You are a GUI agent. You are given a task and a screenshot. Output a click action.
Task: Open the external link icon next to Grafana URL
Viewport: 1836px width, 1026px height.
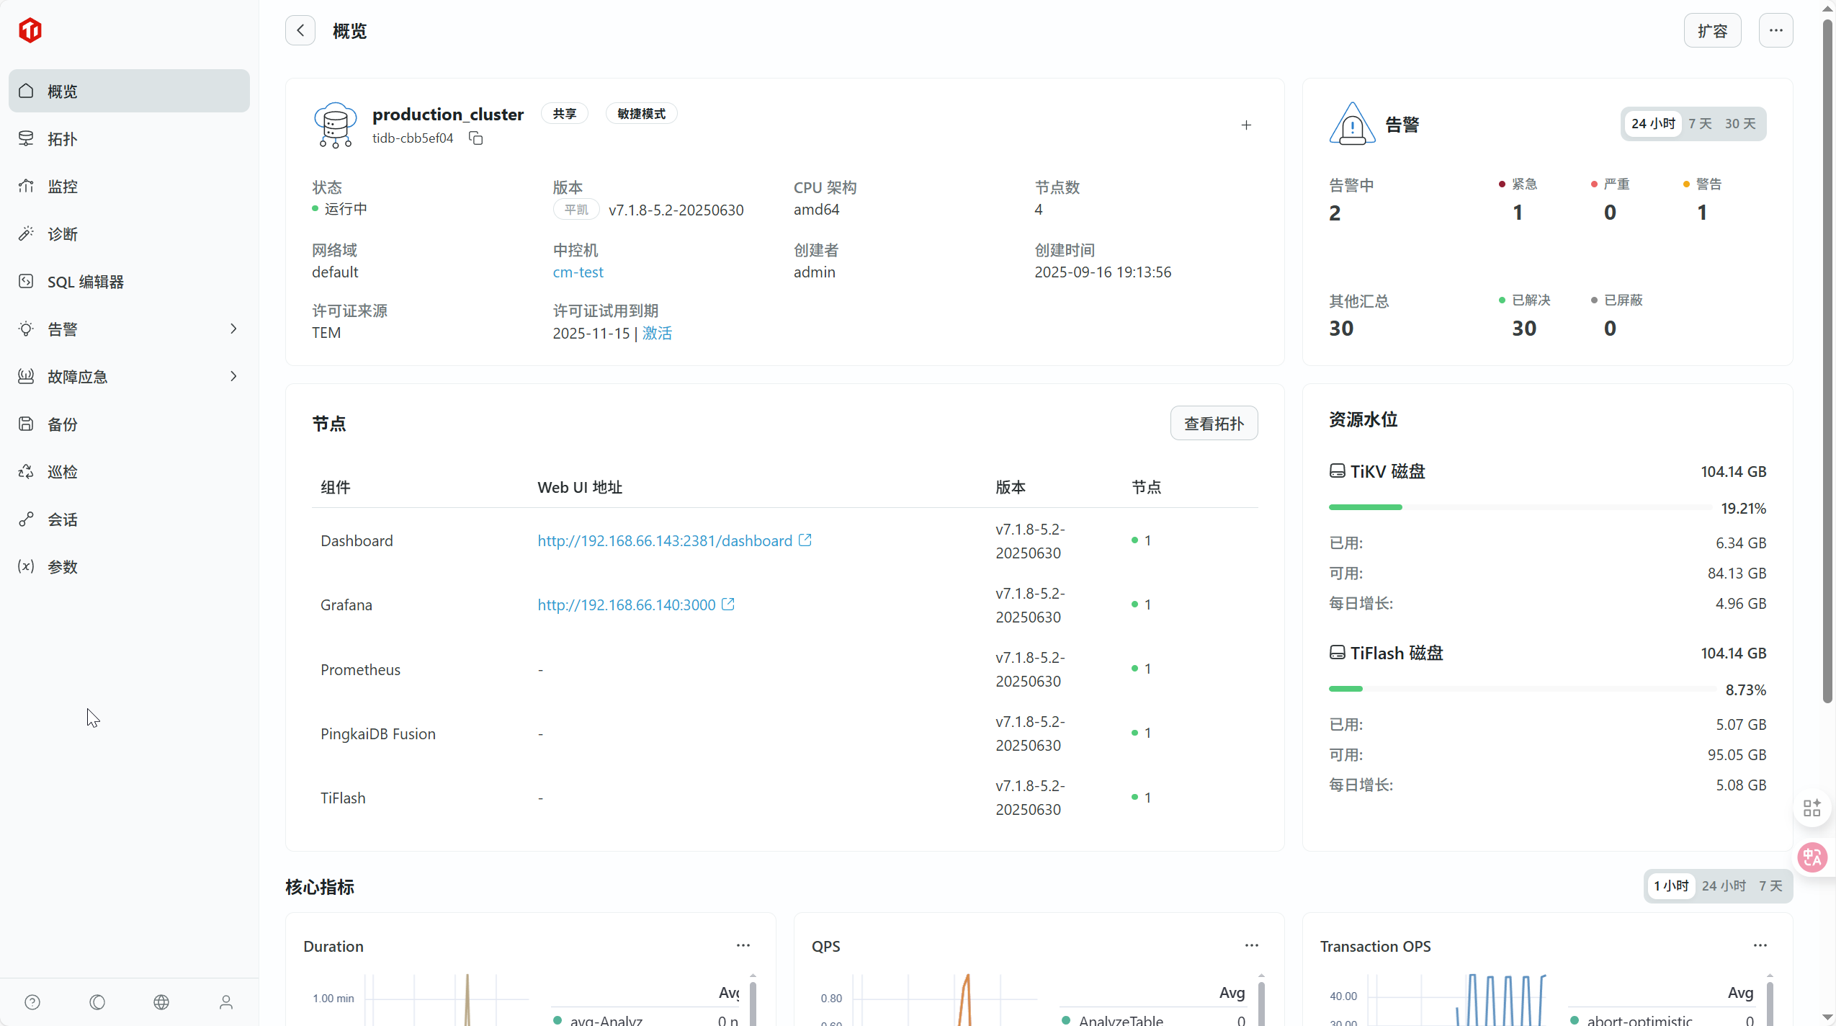728,605
